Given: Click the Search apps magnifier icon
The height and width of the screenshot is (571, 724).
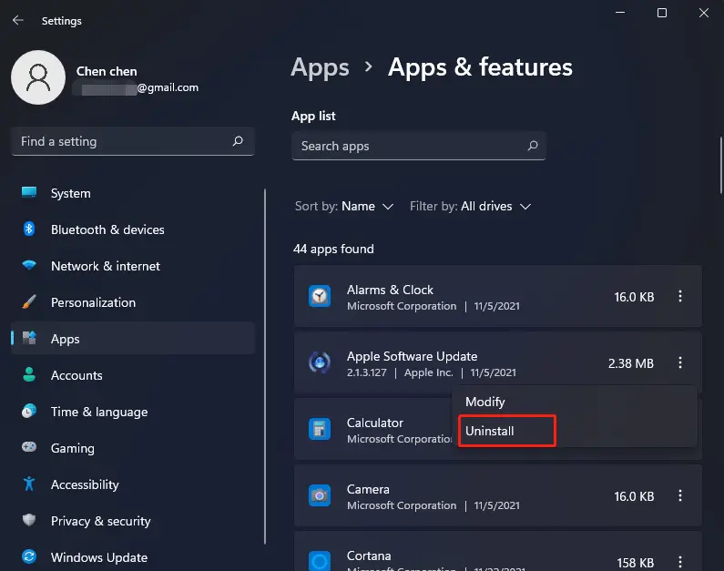Looking at the screenshot, I should click(x=533, y=146).
